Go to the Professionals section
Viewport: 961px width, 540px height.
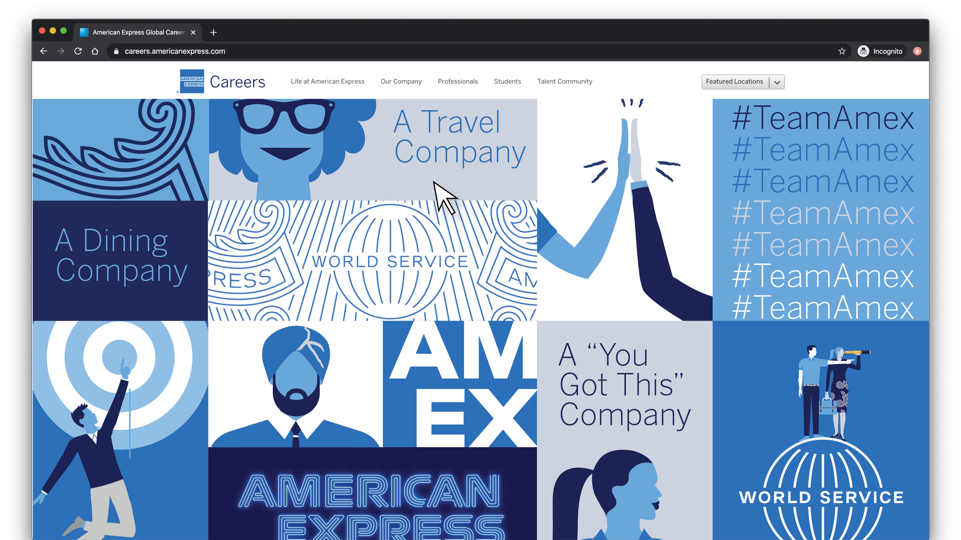[x=457, y=81]
